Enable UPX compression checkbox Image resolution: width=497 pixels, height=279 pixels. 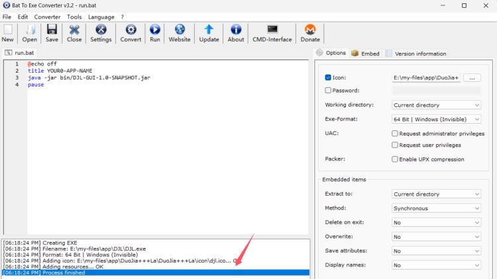tap(395, 159)
